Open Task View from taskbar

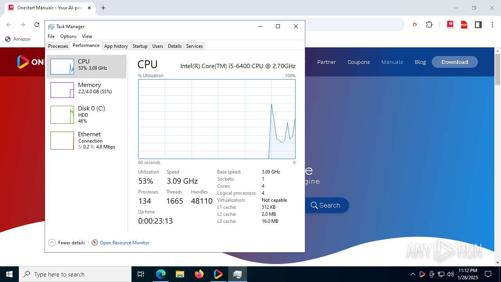141,274
